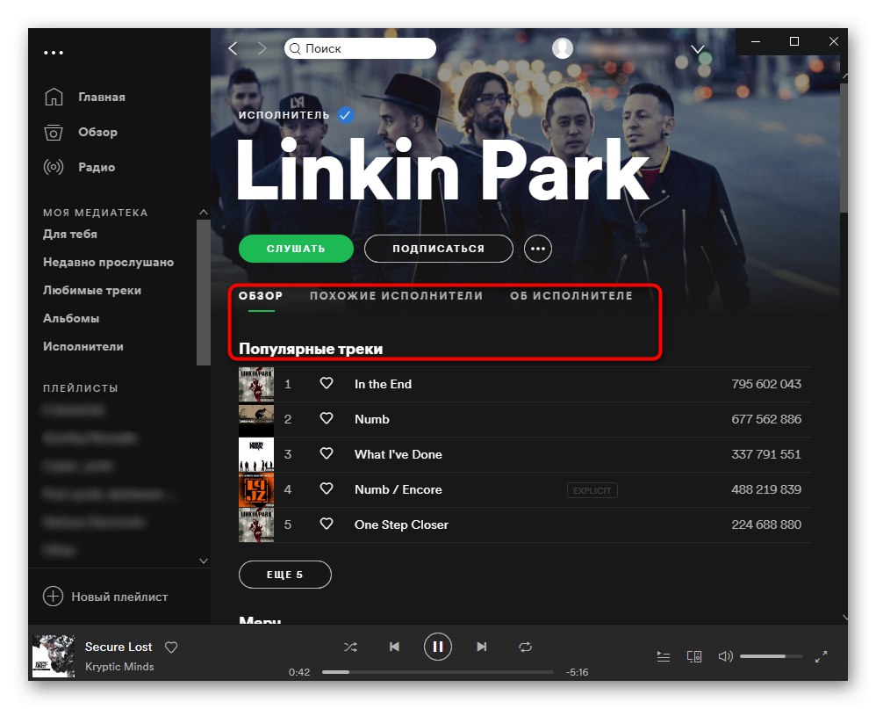876x709 pixels.
Task: Skip to previous track
Action: click(394, 647)
